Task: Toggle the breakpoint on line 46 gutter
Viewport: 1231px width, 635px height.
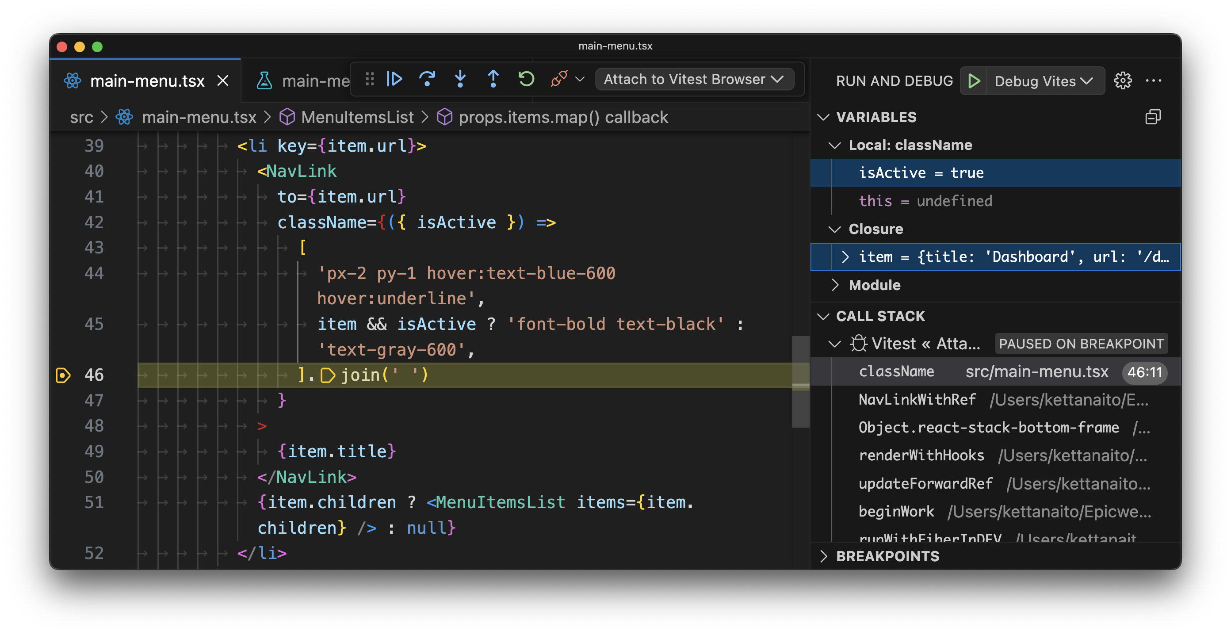Action: (63, 375)
